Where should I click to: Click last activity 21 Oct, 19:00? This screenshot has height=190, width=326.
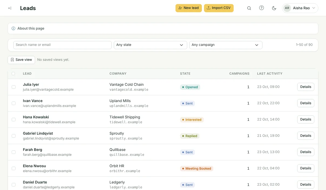[268, 136]
